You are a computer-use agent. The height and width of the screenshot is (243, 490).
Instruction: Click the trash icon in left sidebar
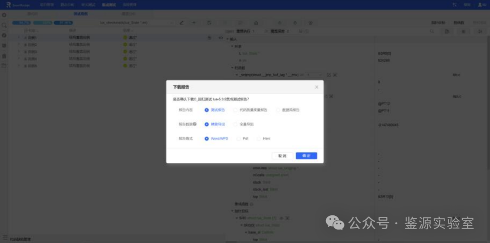pyautogui.click(x=4, y=56)
